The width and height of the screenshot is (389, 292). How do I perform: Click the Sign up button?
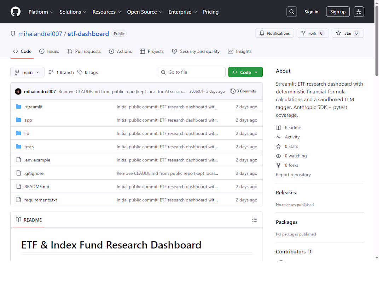338,12
